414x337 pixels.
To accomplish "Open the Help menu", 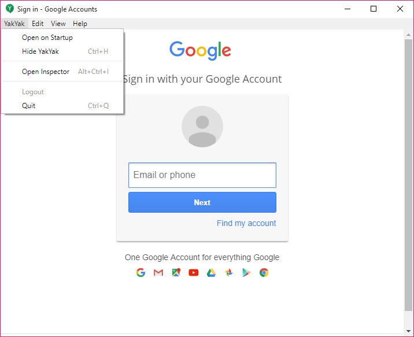I will pos(80,24).
